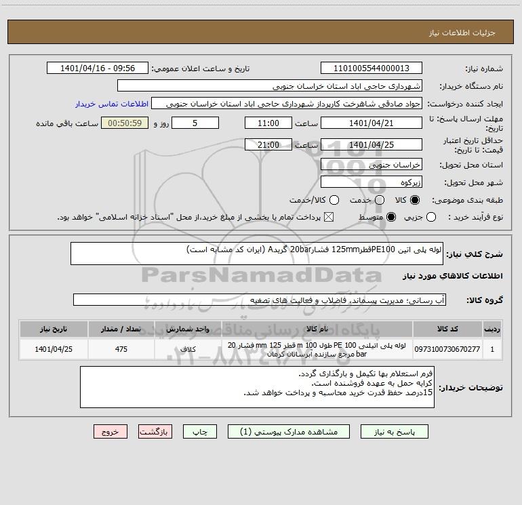Select the کالا/خدمت radio button
This screenshot has height=505, width=522.
[334, 201]
